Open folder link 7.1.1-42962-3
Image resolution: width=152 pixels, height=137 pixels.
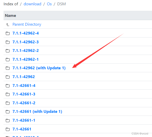click(x=26, y=42)
